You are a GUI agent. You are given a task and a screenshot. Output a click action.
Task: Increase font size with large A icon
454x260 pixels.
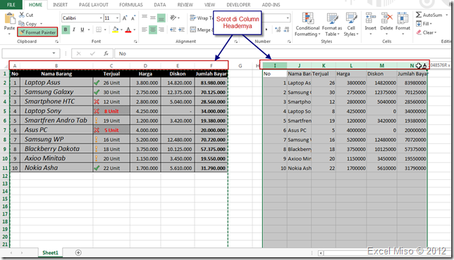tap(125, 18)
